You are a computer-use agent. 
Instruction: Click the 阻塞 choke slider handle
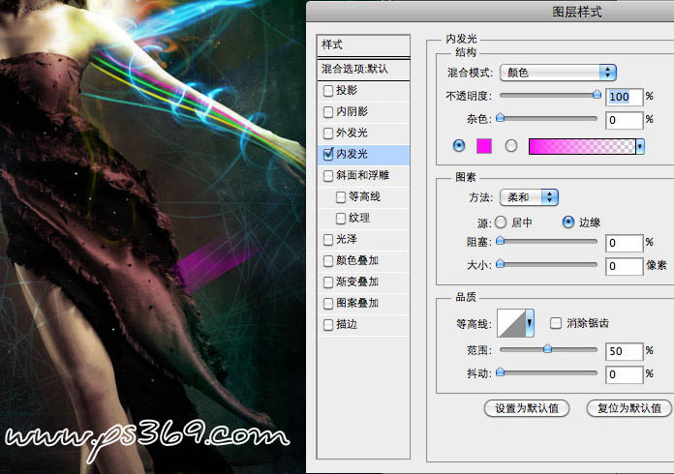(x=500, y=241)
